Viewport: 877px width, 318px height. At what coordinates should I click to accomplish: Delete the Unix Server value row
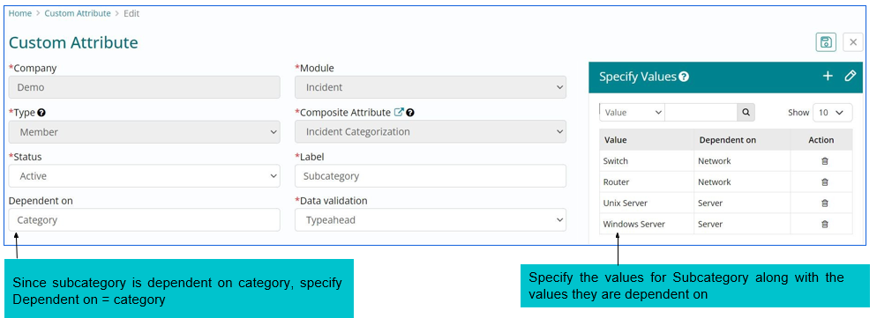pos(824,203)
